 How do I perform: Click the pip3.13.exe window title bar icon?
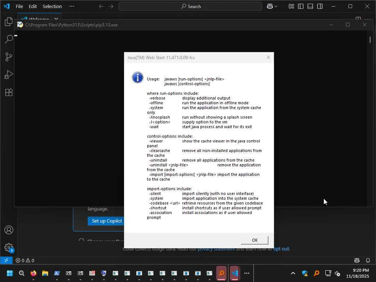pos(20,25)
